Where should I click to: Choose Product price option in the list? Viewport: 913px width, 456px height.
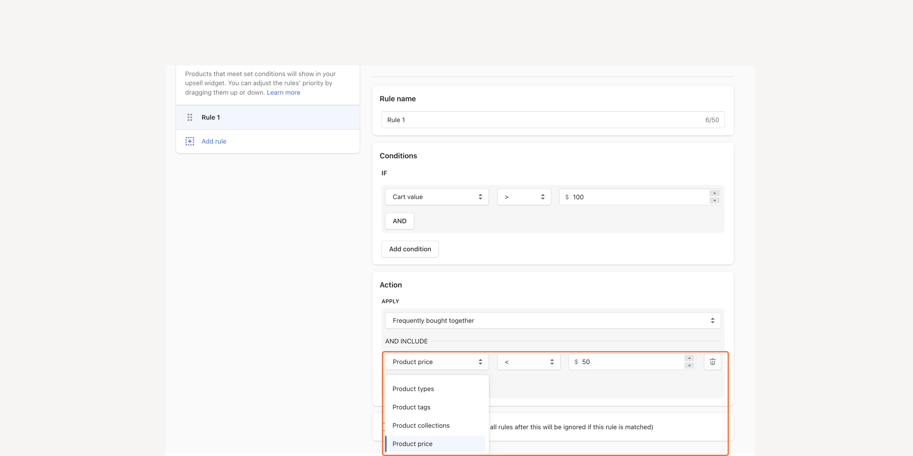pyautogui.click(x=437, y=444)
